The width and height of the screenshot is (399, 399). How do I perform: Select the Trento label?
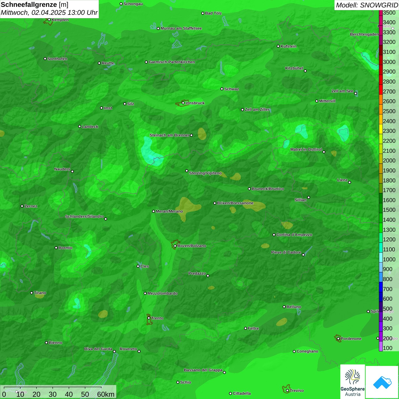(157, 318)
